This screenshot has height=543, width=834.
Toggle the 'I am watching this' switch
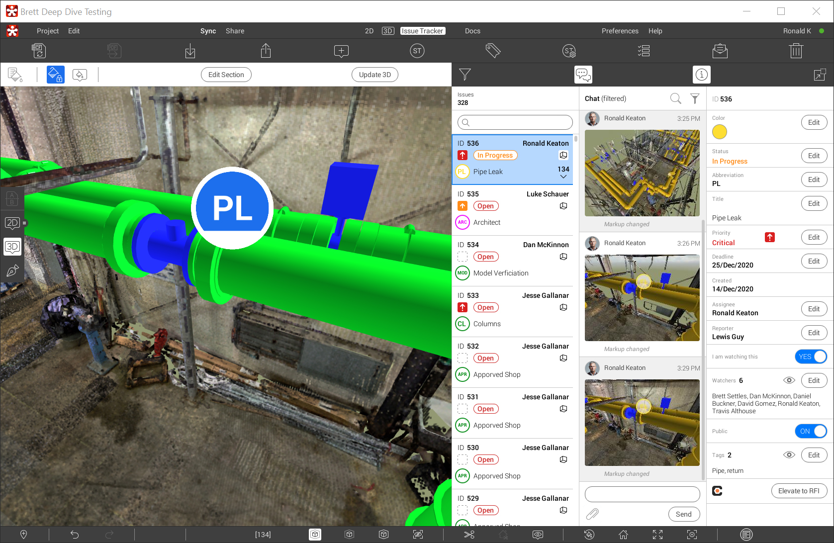click(x=811, y=357)
